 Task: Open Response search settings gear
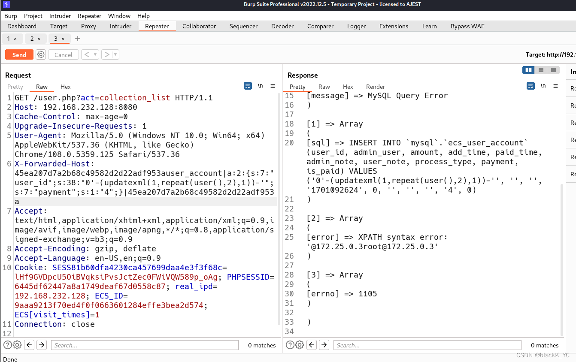point(300,345)
